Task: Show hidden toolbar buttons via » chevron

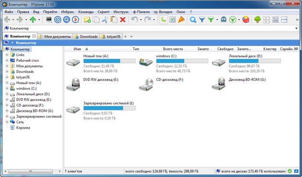Action: [x=297, y=20]
